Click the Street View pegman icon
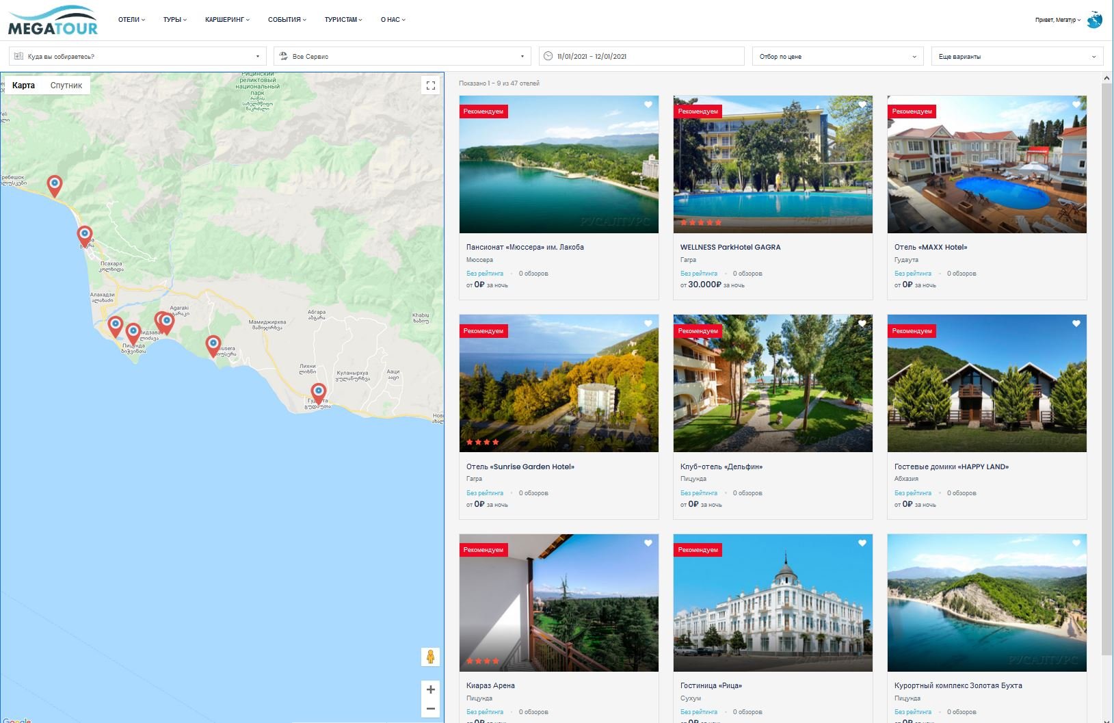 [430, 657]
